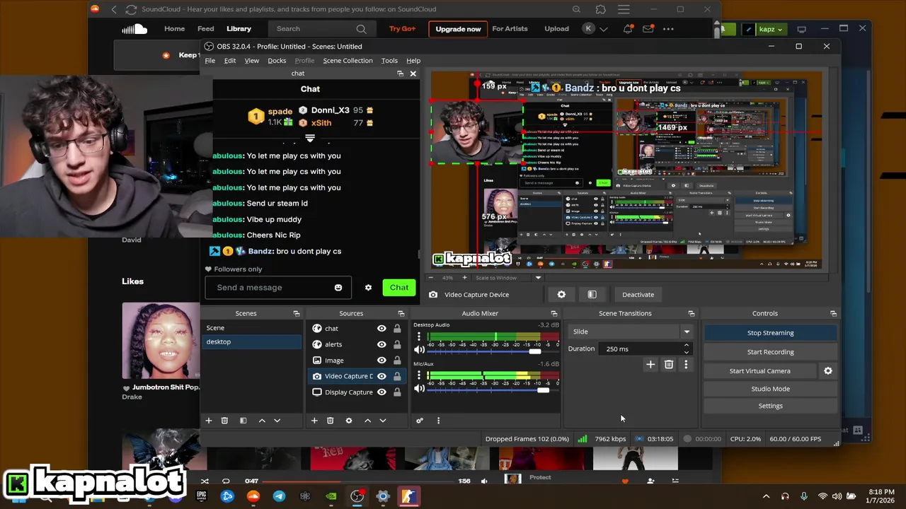The image size is (906, 509).
Task: Move scene down with the Scenes down arrow
Action: [277, 421]
